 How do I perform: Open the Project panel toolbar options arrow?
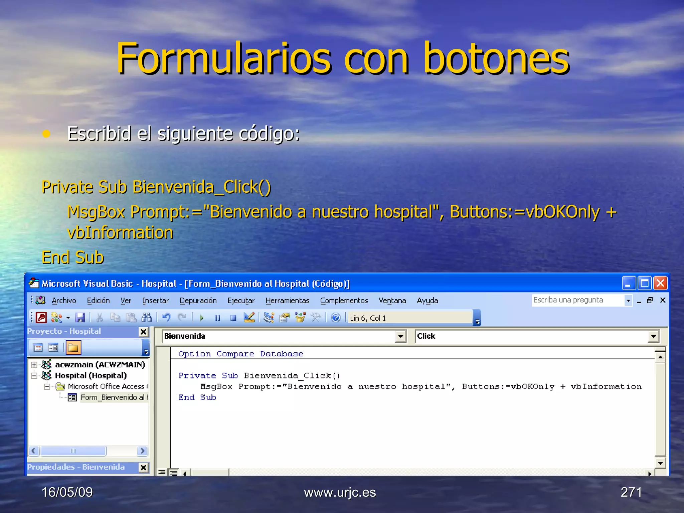[146, 348]
